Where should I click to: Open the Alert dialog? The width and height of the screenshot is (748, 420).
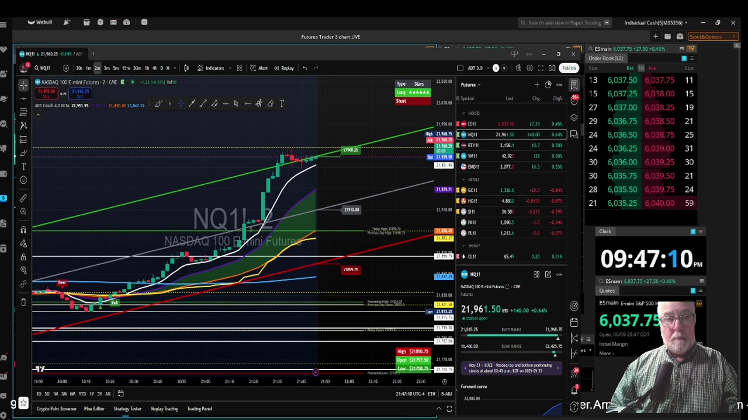click(259, 68)
